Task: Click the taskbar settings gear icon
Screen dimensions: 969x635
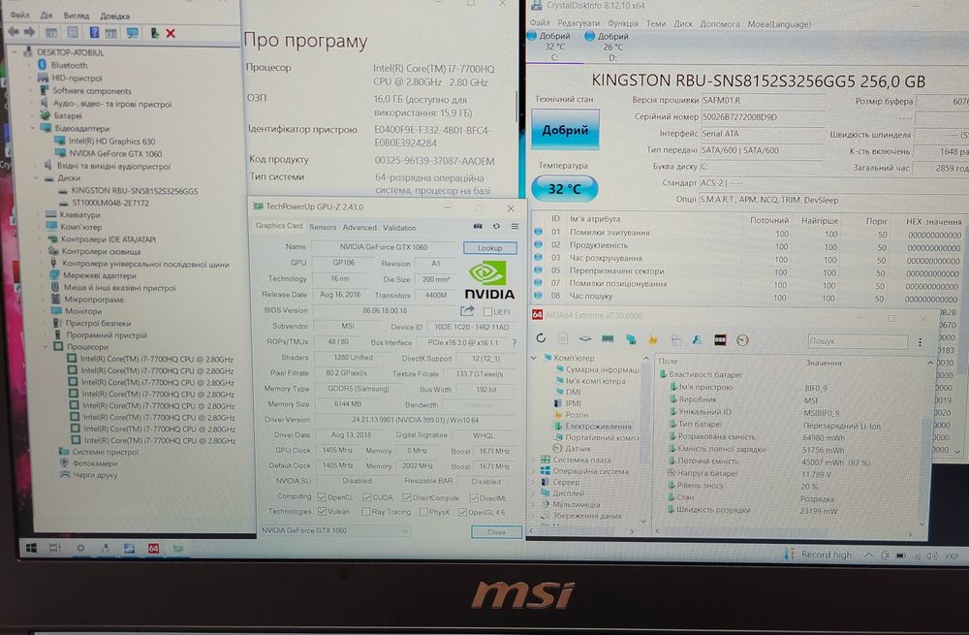Action: (80, 548)
